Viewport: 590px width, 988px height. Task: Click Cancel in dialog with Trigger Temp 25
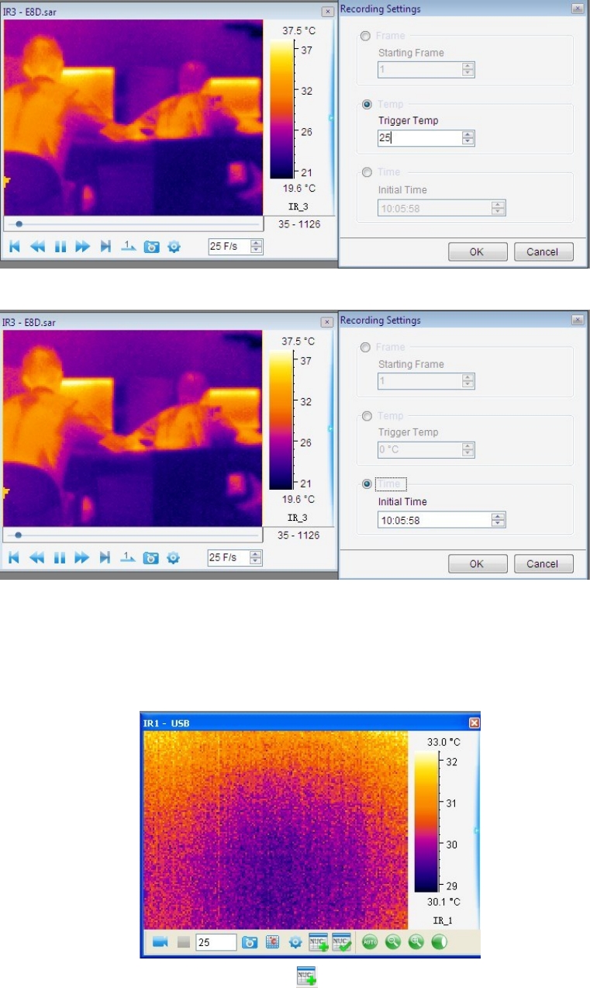click(543, 251)
